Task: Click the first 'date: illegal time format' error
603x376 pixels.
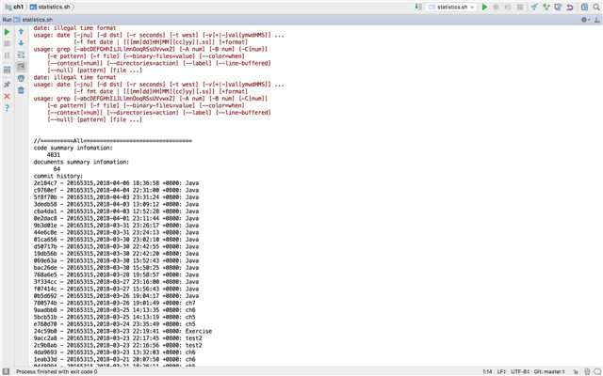Action: tap(74, 28)
